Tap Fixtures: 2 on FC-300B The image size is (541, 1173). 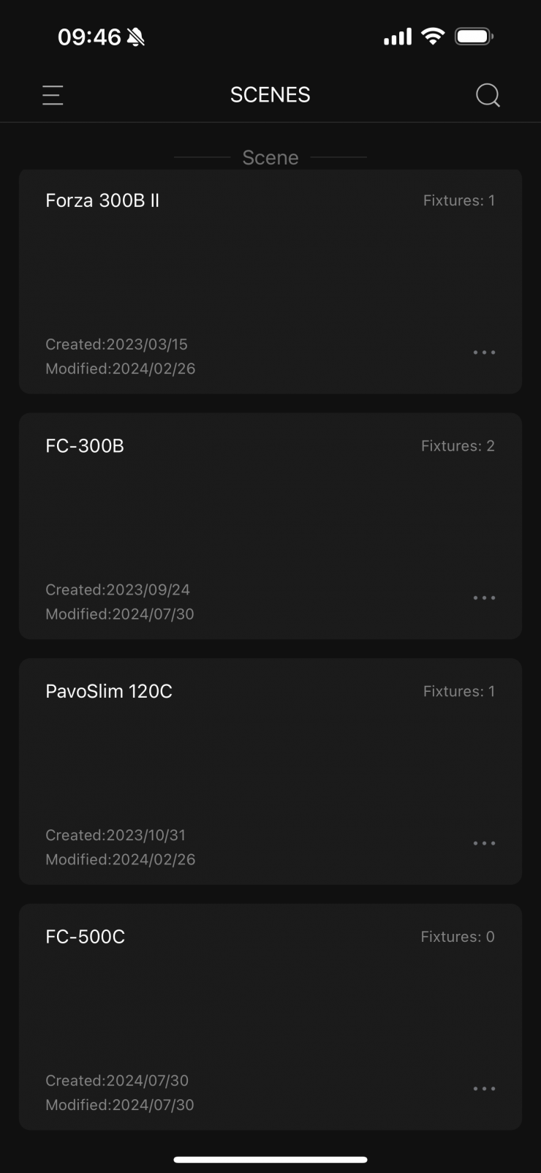458,446
